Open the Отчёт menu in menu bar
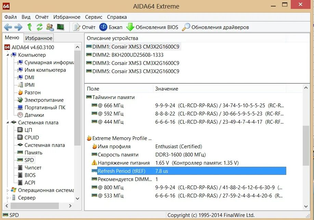 tap(42, 17)
